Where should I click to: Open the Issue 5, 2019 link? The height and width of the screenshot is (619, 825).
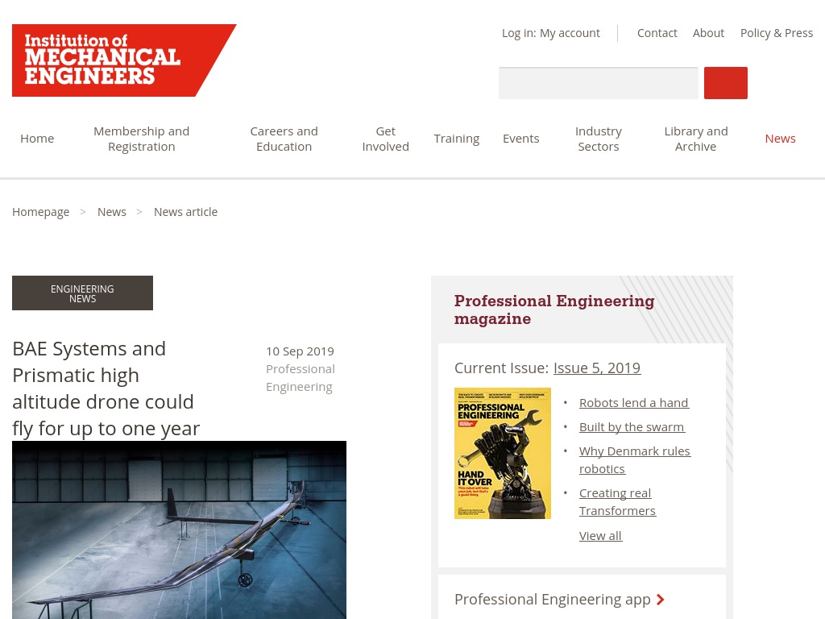(x=597, y=368)
